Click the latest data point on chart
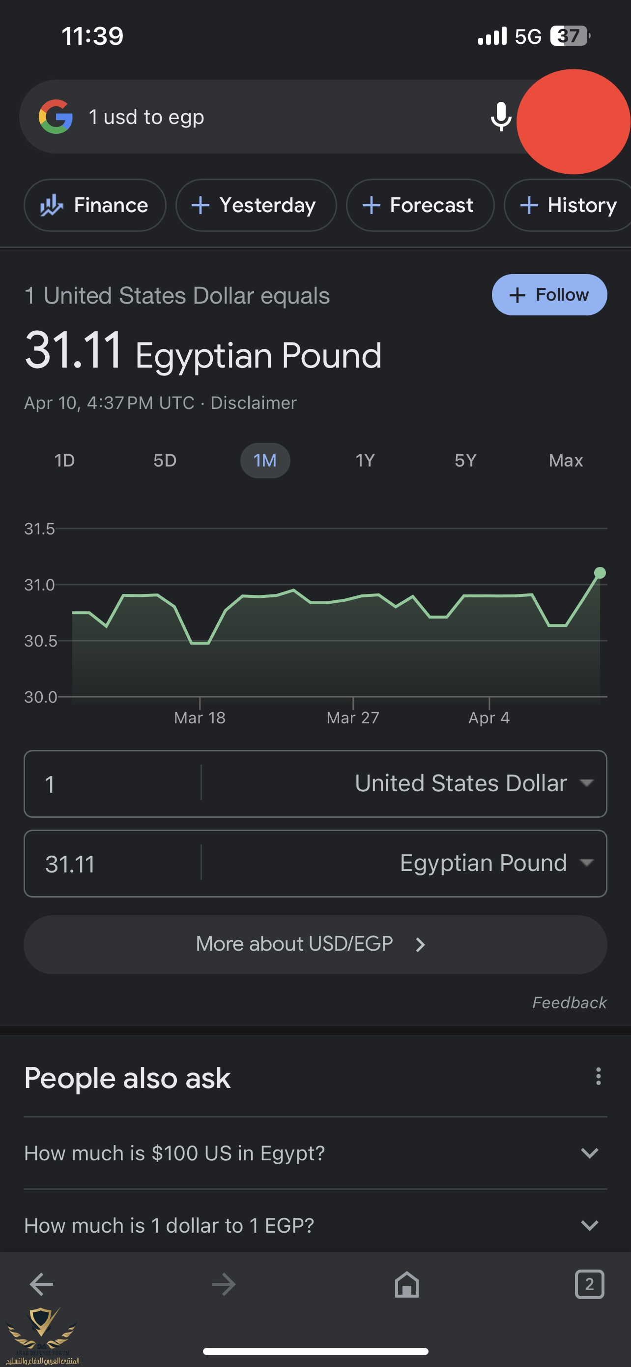Viewport: 631px width, 1367px height. pyautogui.click(x=600, y=573)
